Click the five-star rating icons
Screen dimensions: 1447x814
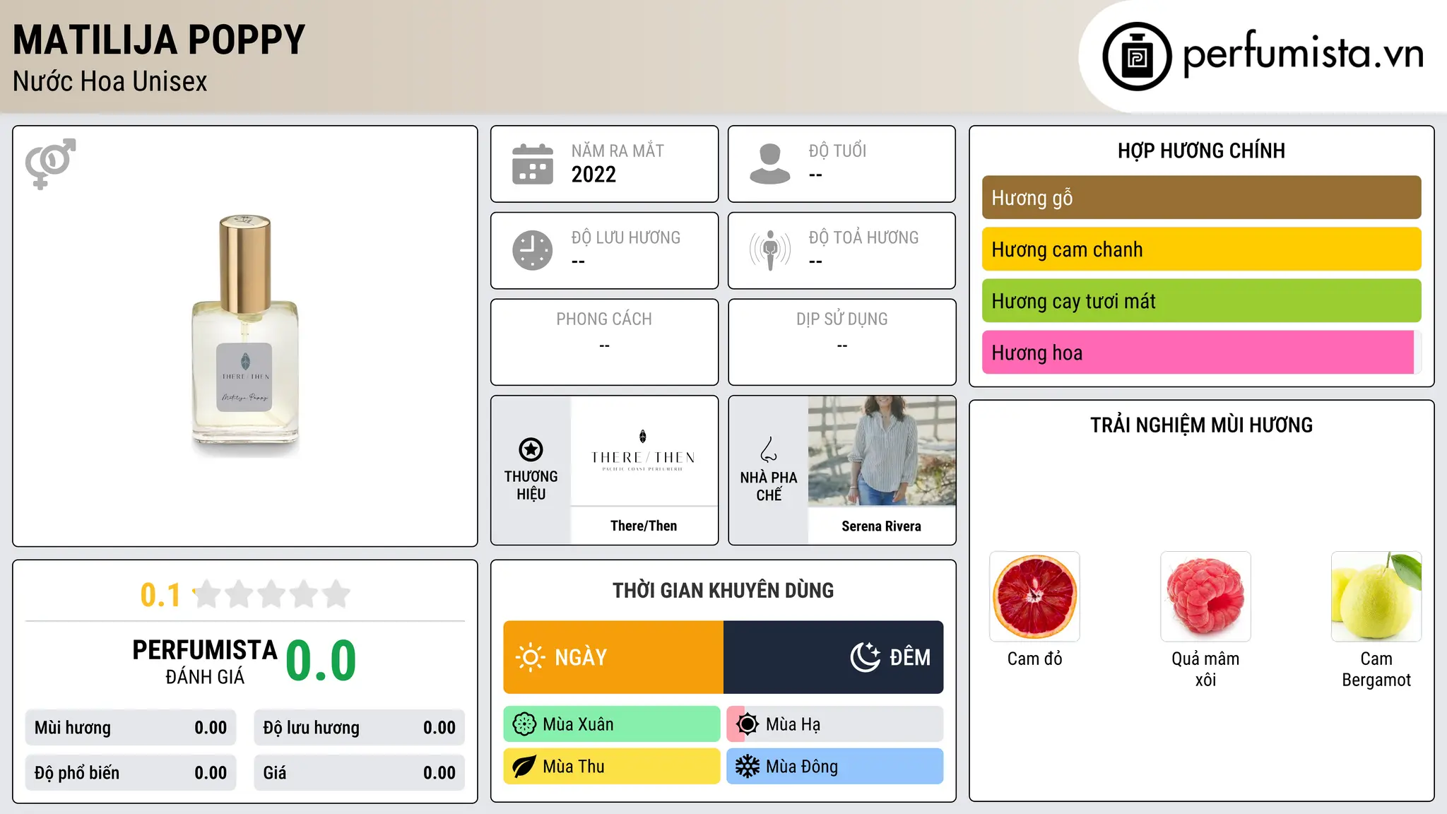point(271,594)
